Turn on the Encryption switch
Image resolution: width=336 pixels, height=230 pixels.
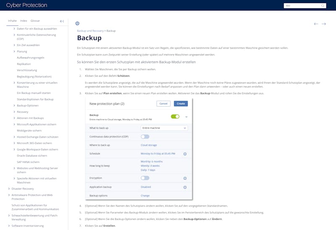tap(145, 178)
